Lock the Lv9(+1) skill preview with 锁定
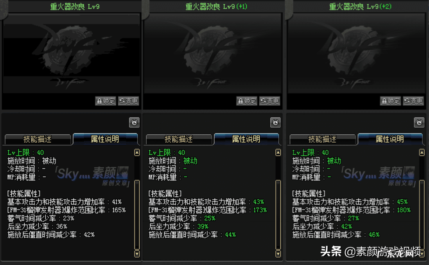The width and height of the screenshot is (429, 265). pos(247,101)
